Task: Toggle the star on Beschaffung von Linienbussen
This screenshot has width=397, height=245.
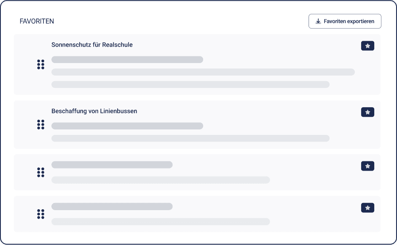Action: click(x=367, y=112)
